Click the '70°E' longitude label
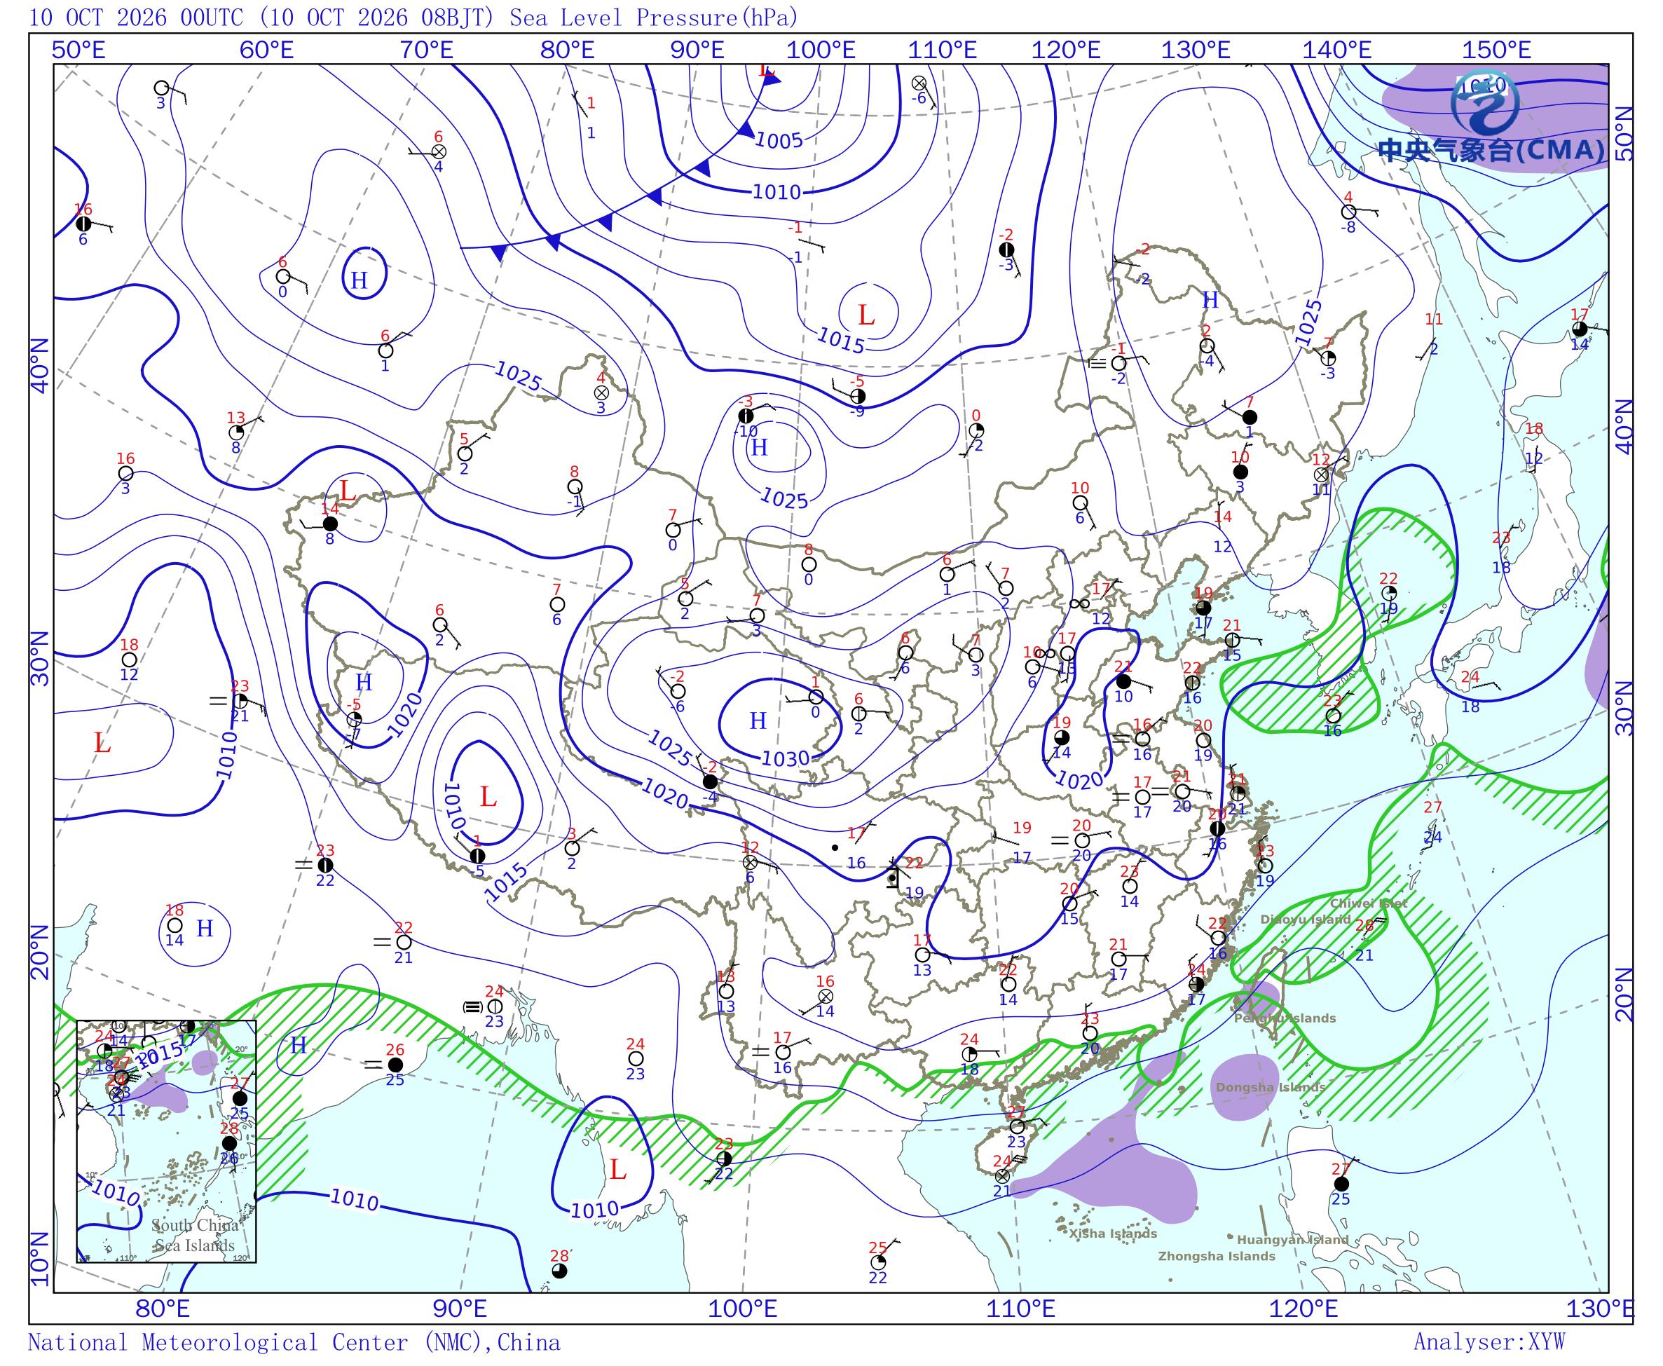 point(426,50)
